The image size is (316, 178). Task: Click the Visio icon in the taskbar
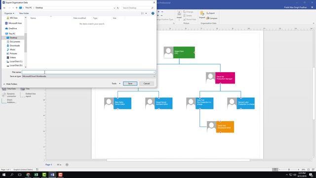[x=52, y=175]
